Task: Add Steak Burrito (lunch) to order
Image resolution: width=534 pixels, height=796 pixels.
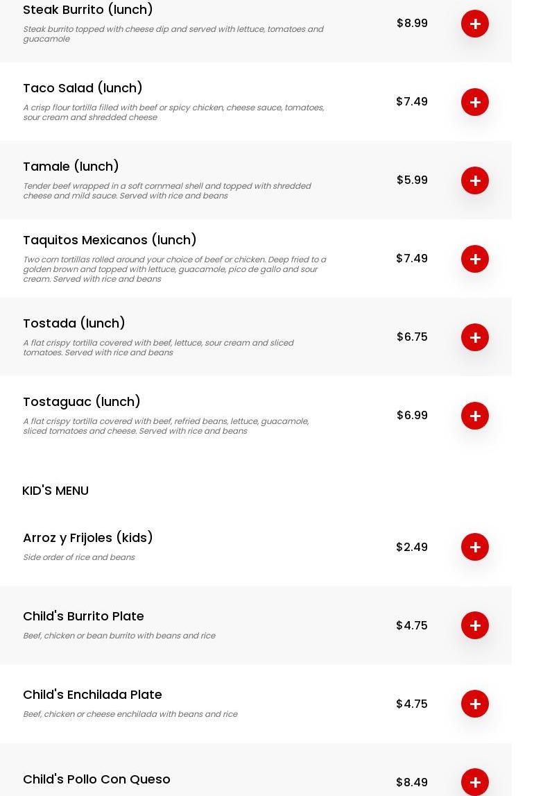Action: 475,24
